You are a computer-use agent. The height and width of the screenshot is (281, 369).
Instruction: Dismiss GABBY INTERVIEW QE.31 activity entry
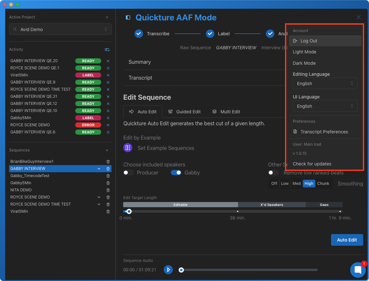coord(108,96)
